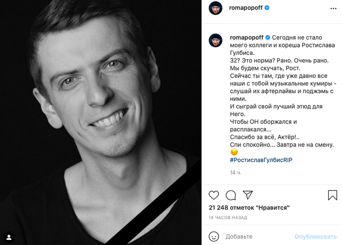The width and height of the screenshot is (342, 245).
Task: Click the verified badge in the post header
Action: pyautogui.click(x=267, y=8)
